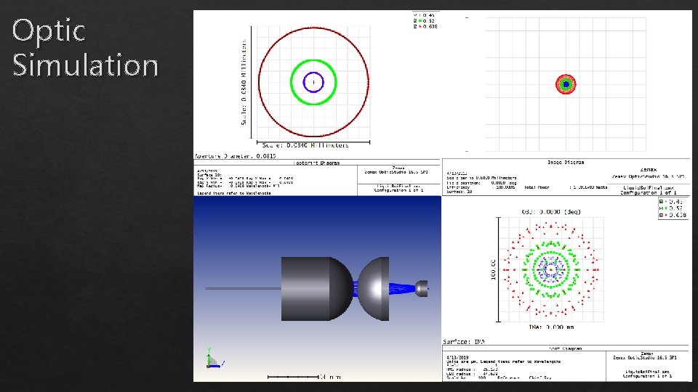
Task: Toggle the 0.52 checkbox in spot diagram legend
Action: click(661, 208)
